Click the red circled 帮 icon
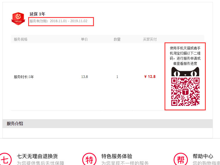Screen dimensions: 220x165 point(180,160)
